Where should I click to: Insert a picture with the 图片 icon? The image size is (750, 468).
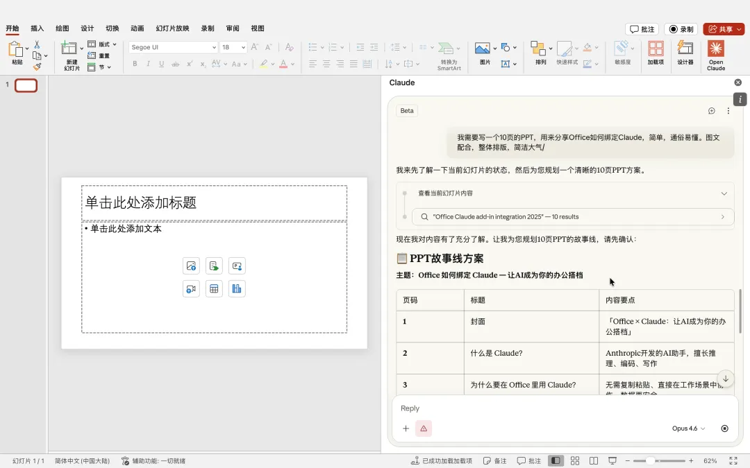point(482,48)
